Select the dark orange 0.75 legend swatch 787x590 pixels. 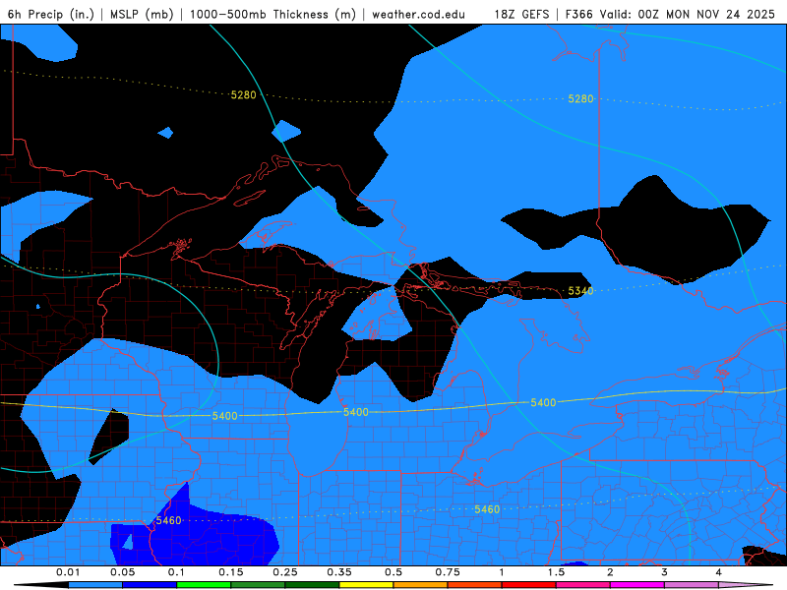(475, 585)
